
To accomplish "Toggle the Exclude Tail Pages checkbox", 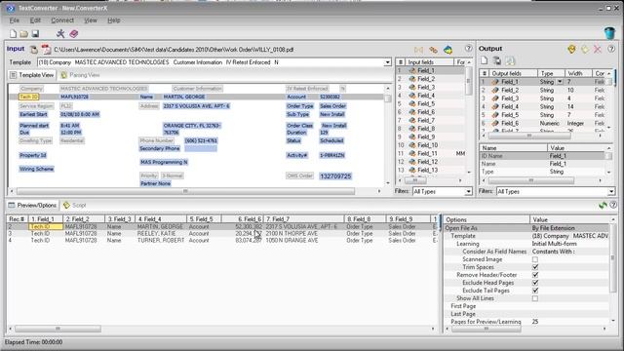I will (x=535, y=291).
